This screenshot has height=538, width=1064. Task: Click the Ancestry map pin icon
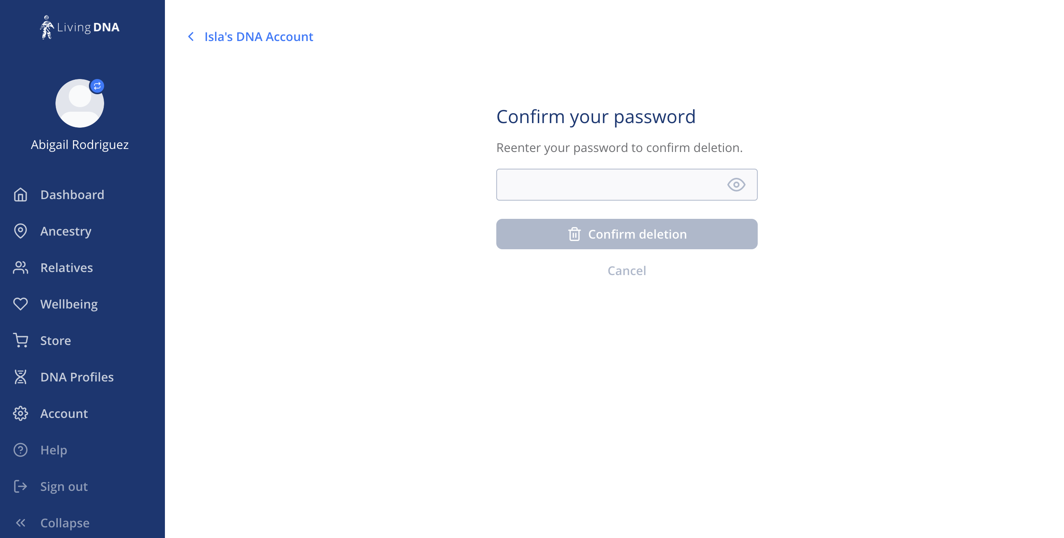pyautogui.click(x=20, y=231)
